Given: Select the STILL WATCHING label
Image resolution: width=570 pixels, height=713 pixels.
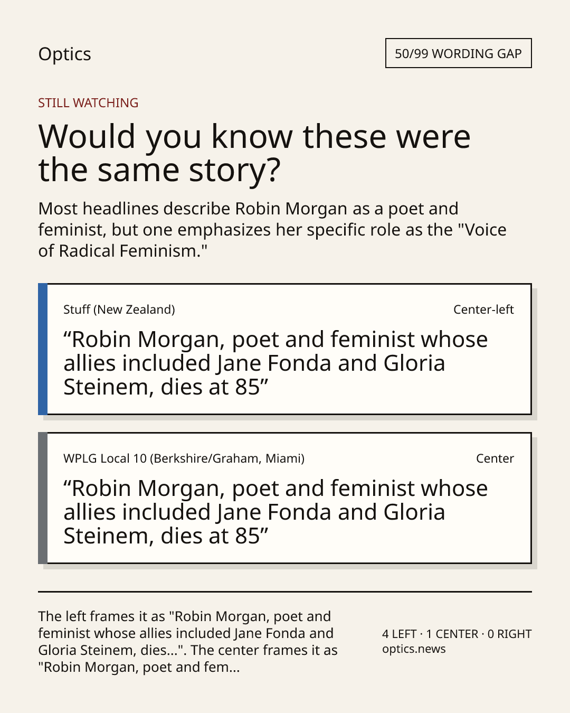Looking at the screenshot, I should pyautogui.click(x=88, y=103).
